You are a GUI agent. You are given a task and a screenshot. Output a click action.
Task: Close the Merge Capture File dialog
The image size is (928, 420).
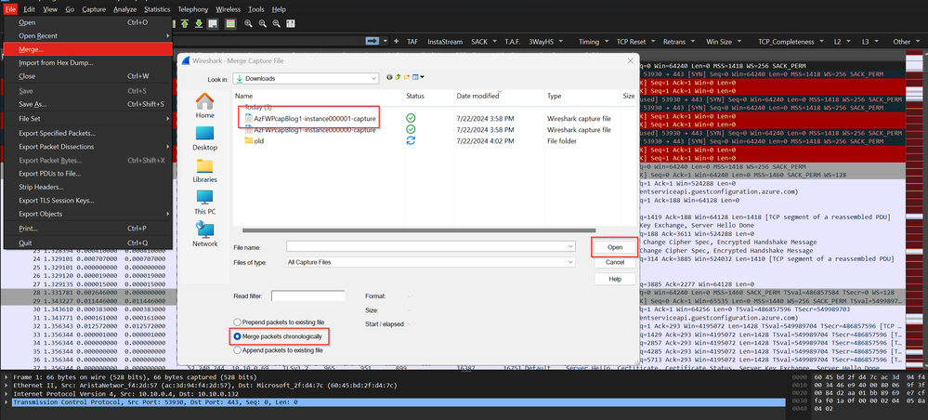[630, 60]
